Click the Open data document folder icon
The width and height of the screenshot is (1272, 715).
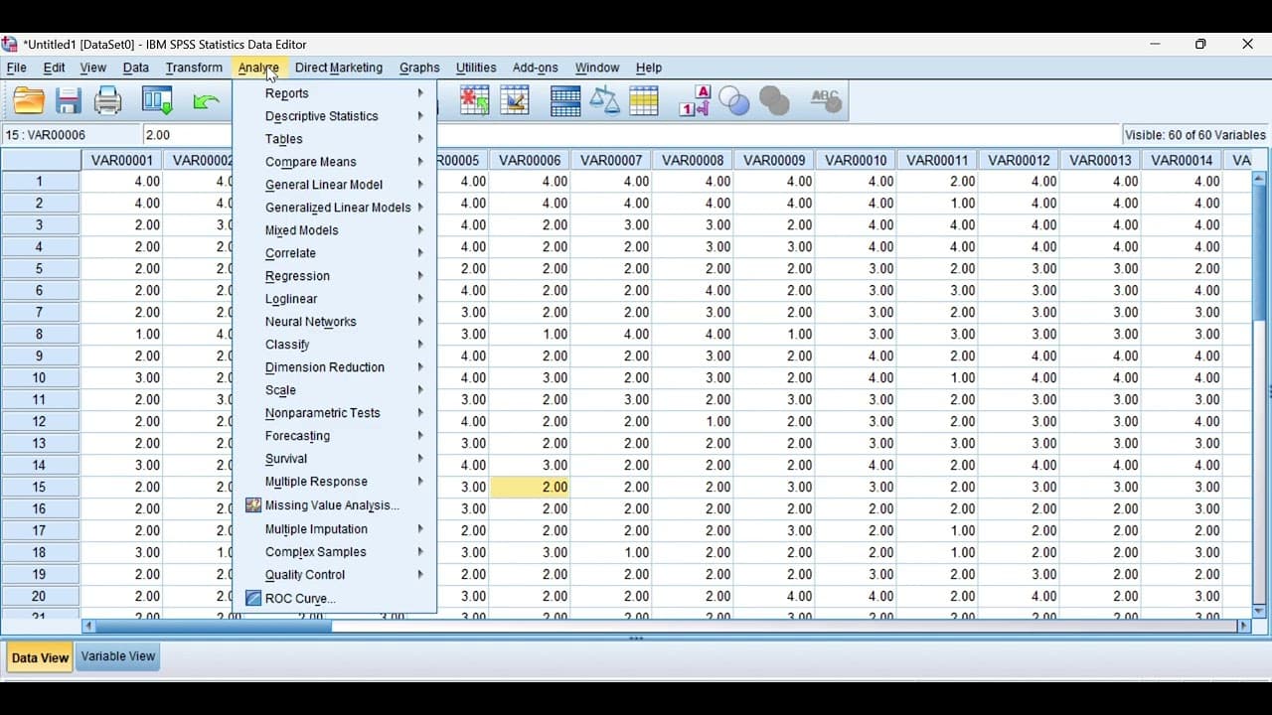[x=29, y=100]
